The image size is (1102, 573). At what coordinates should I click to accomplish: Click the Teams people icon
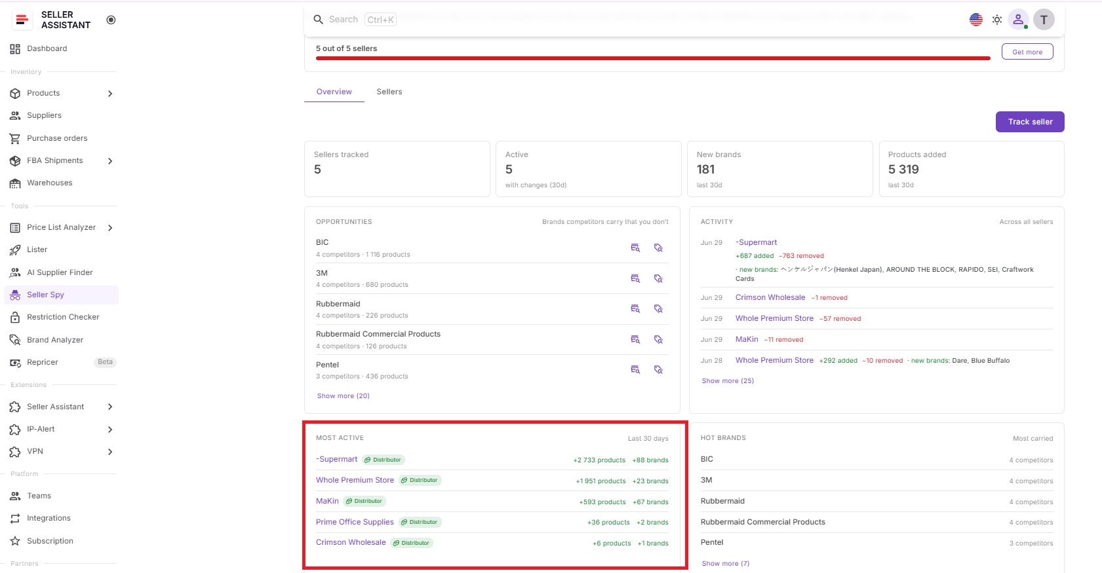(15, 496)
